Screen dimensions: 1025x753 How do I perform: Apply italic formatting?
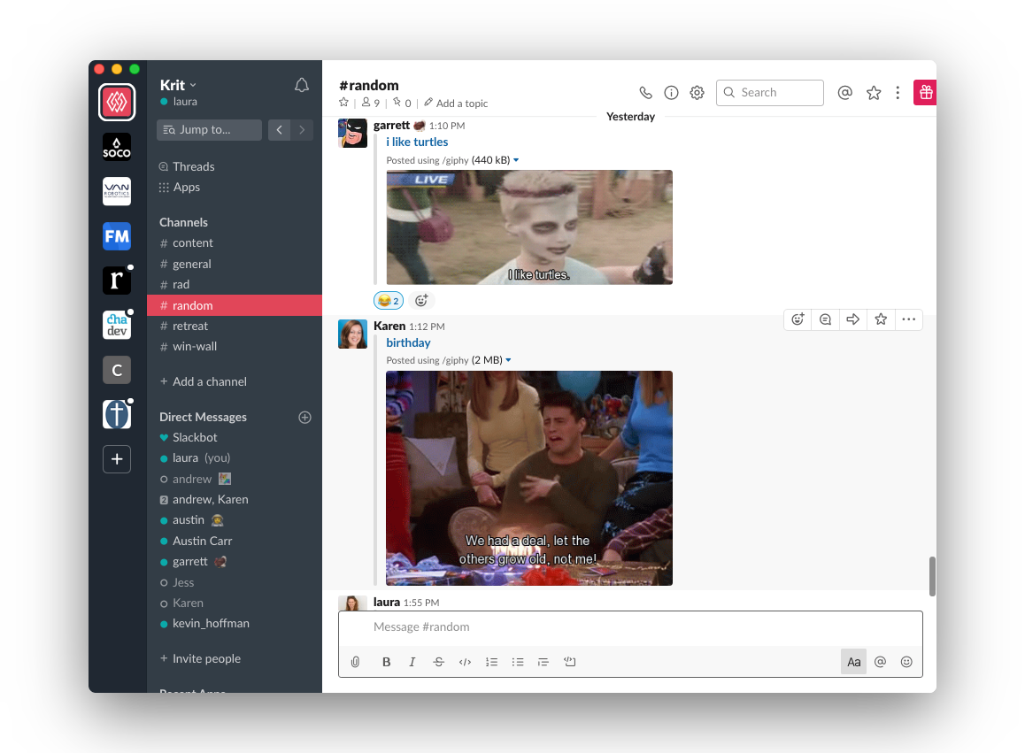tap(412, 662)
